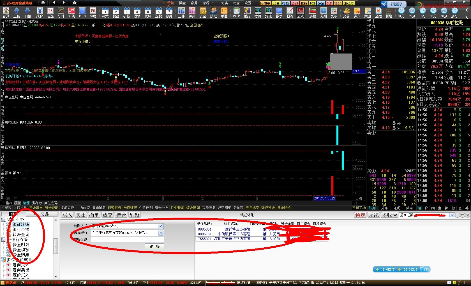Click the 下翻 page-down arrow icon
Viewport: 471px width, 286px height.
27,12
